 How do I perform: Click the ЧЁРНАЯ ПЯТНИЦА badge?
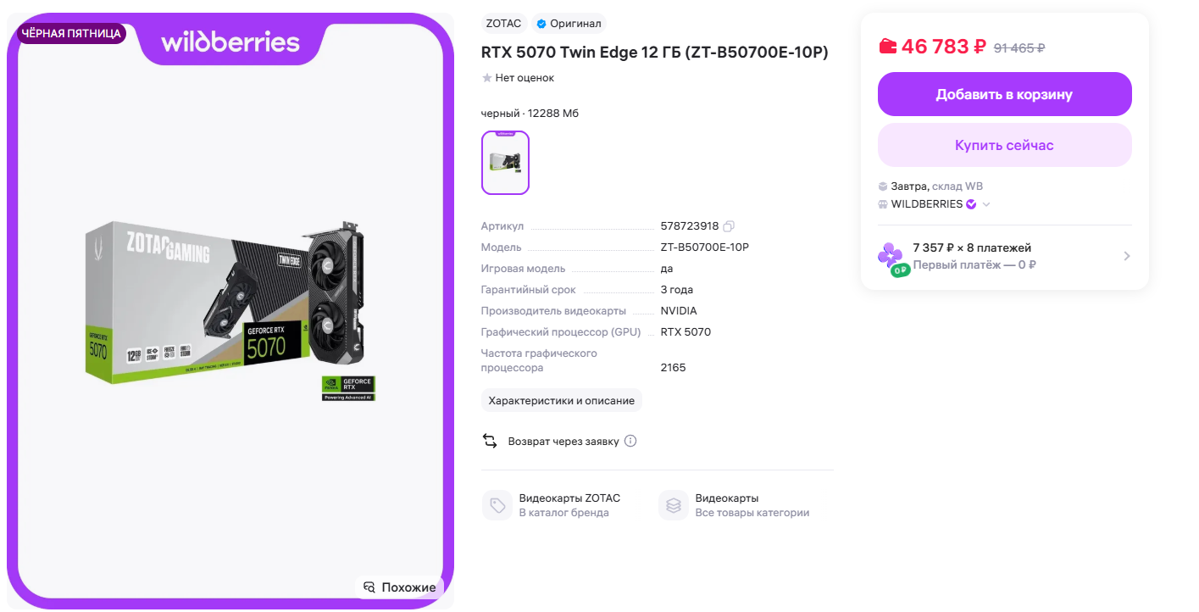click(71, 34)
